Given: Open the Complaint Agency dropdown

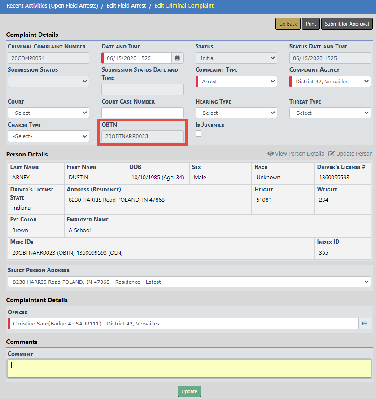Looking at the screenshot, I should click(x=330, y=82).
